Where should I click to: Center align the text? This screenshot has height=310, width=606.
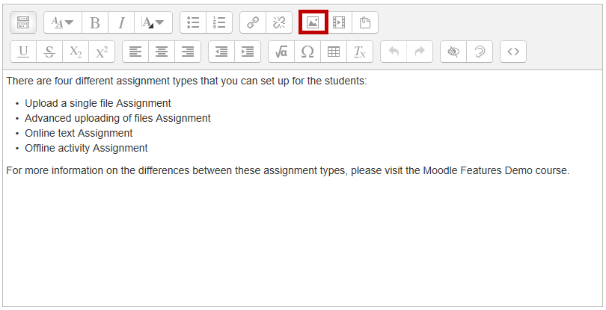tap(161, 52)
